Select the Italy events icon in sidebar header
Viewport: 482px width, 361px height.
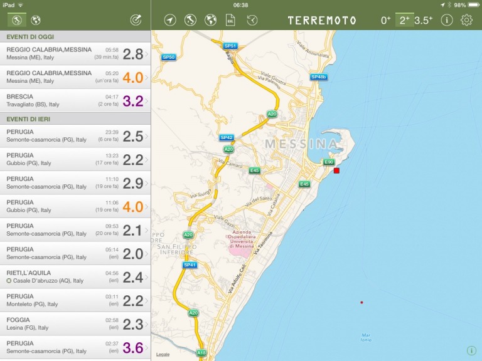17,20
